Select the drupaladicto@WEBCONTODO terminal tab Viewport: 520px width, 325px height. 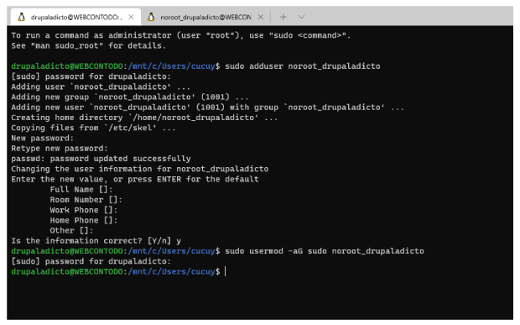click(75, 17)
